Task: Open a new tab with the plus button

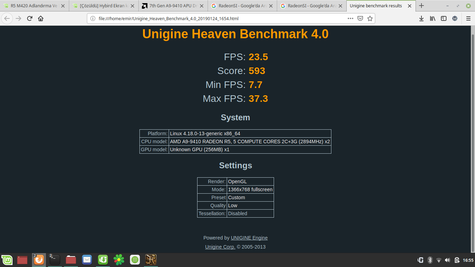Action: 421,6
